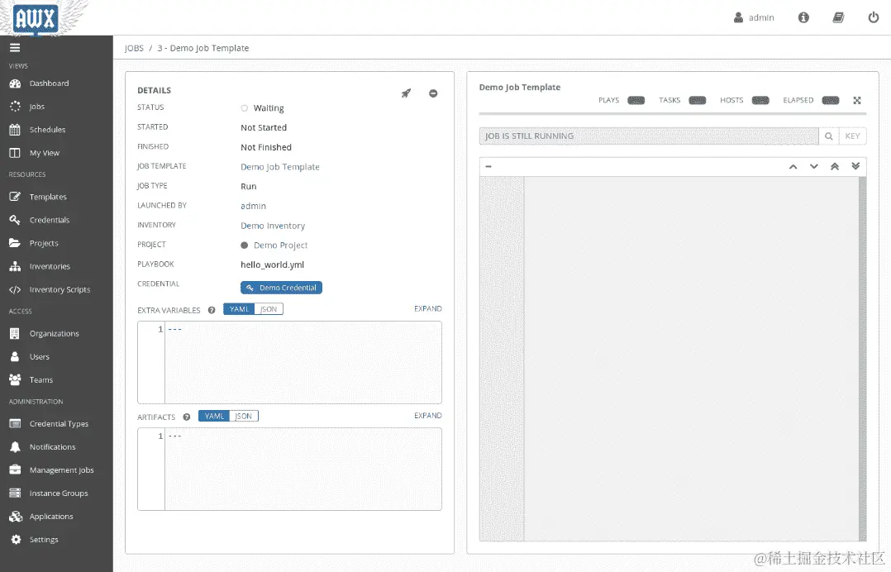Viewport: 891px width, 572px height.
Task: Relaunch job with rocket icon
Action: 406,93
